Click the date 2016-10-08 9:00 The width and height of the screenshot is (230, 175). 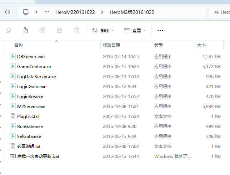pyautogui.click(x=120, y=127)
